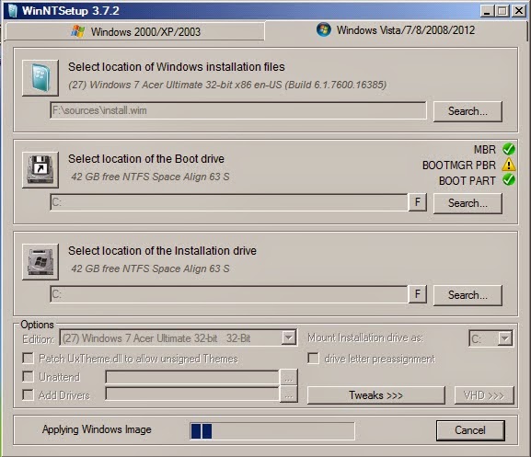Minimize the WinNTSetup window
Viewport: 531px width, 457px height.
click(x=487, y=11)
